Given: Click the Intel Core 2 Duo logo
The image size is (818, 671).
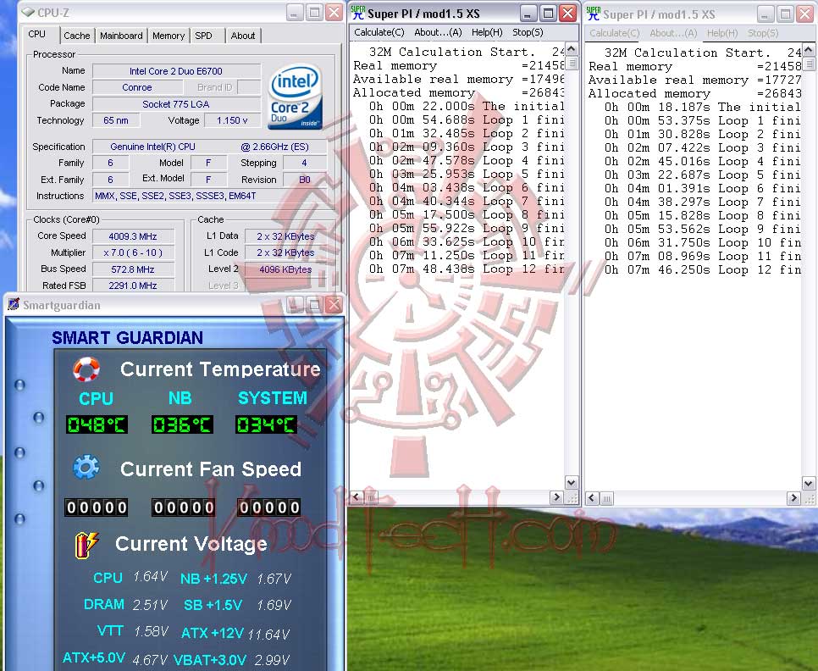Looking at the screenshot, I should pyautogui.click(x=295, y=97).
